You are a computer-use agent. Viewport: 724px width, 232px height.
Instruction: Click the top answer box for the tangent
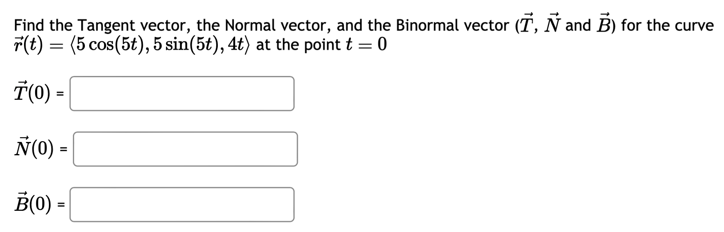tap(181, 93)
